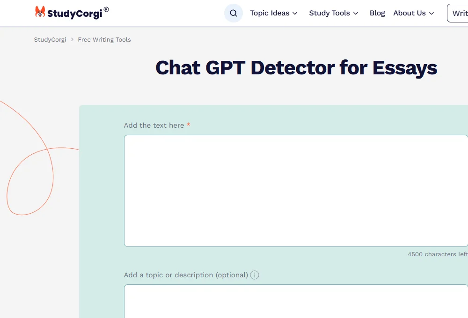
Task: Click the partially visible Write button
Action: [x=458, y=13]
